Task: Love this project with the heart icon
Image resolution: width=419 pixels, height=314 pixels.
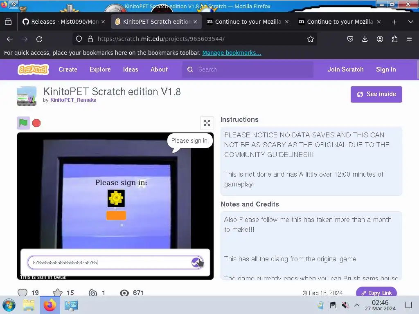Action: pos(23,293)
